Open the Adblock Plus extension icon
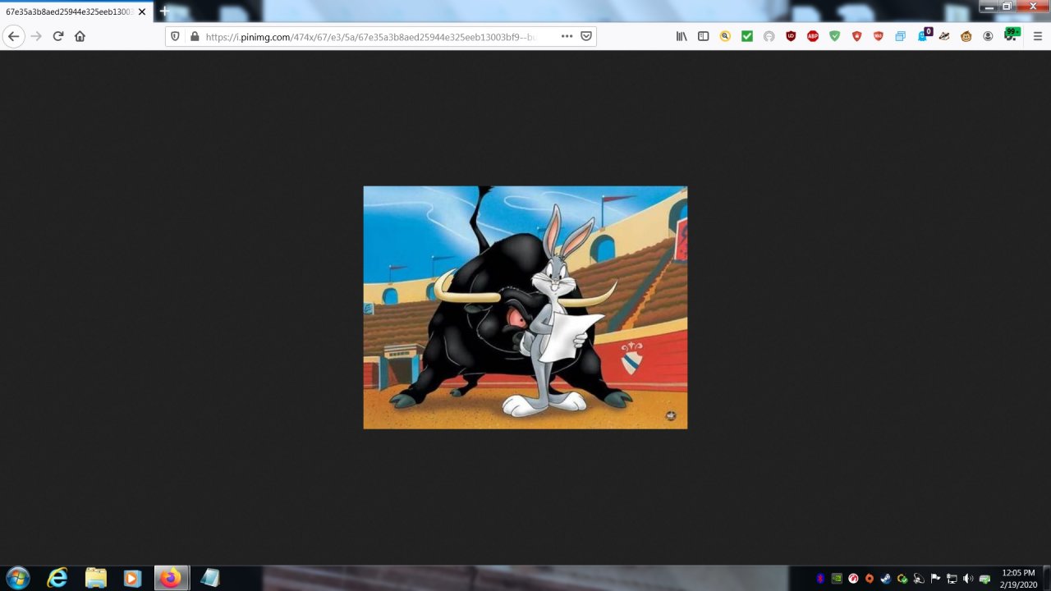The image size is (1051, 591). tap(813, 36)
